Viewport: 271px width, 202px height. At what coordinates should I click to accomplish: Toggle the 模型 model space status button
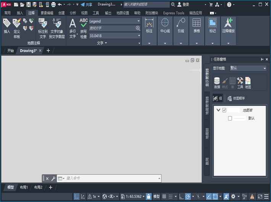pos(156,197)
